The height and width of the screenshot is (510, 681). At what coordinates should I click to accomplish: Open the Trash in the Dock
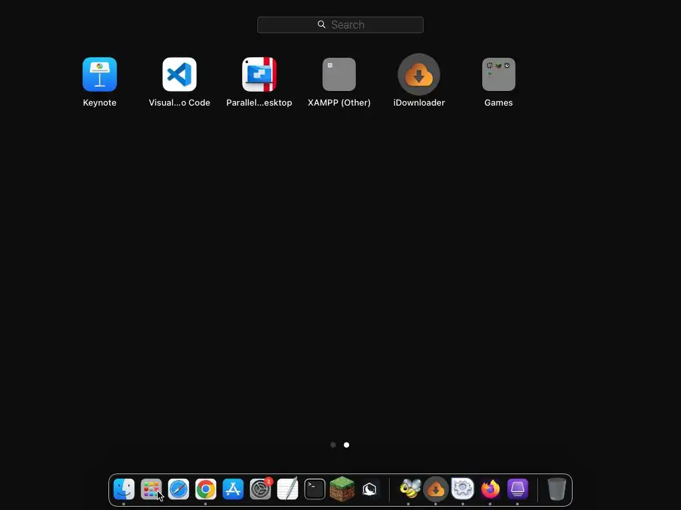(557, 489)
